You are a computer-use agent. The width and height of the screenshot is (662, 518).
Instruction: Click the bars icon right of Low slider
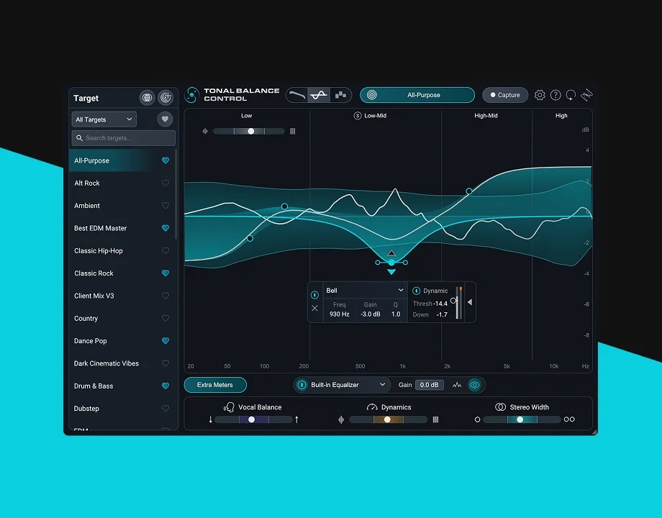click(293, 131)
